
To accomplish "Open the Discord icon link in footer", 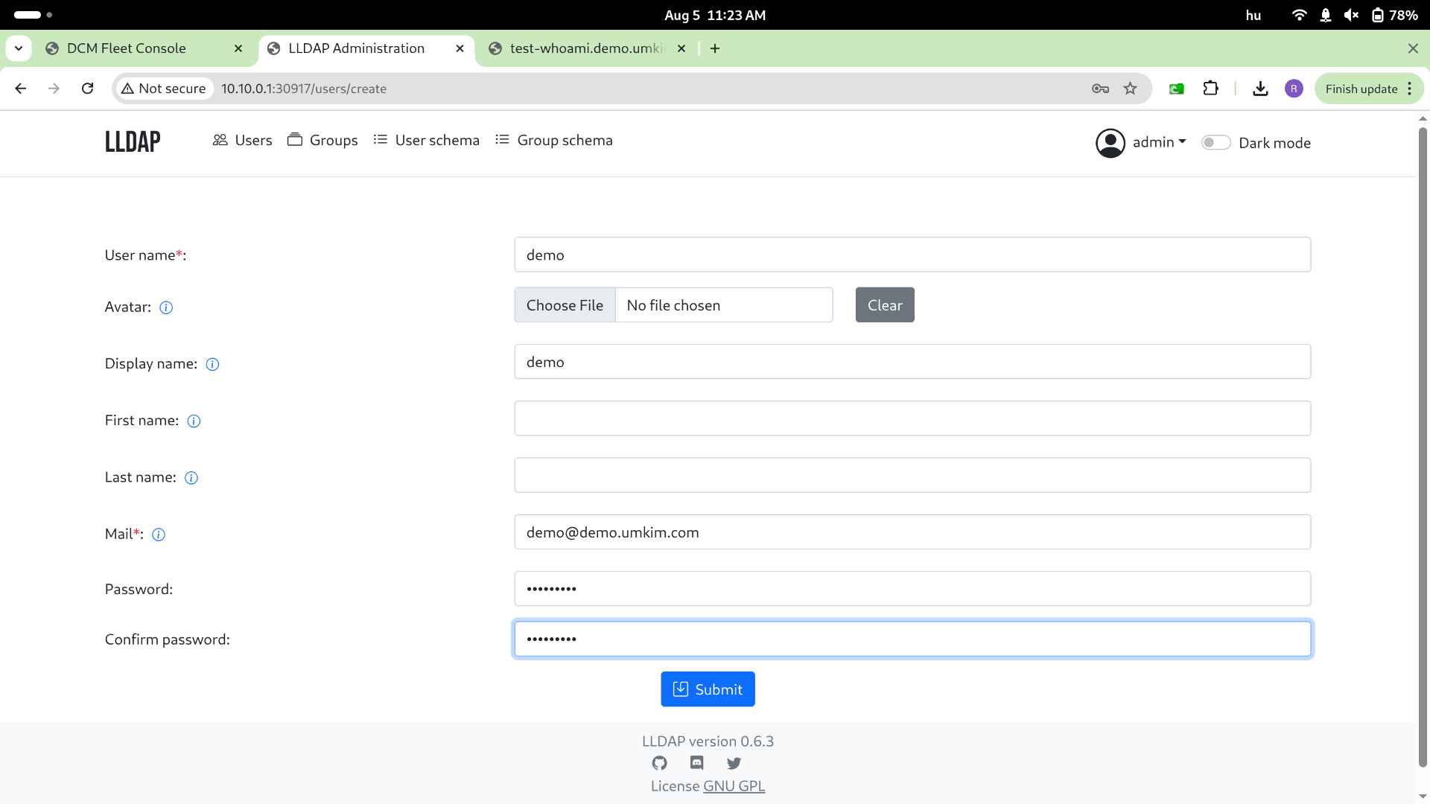I will pos(696,763).
